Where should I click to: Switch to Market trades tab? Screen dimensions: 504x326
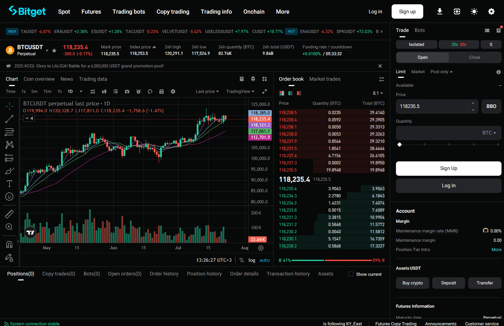(325, 79)
